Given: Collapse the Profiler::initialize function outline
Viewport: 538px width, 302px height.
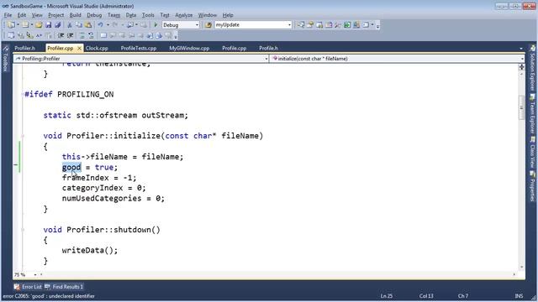Looking at the screenshot, I should (x=23, y=136).
